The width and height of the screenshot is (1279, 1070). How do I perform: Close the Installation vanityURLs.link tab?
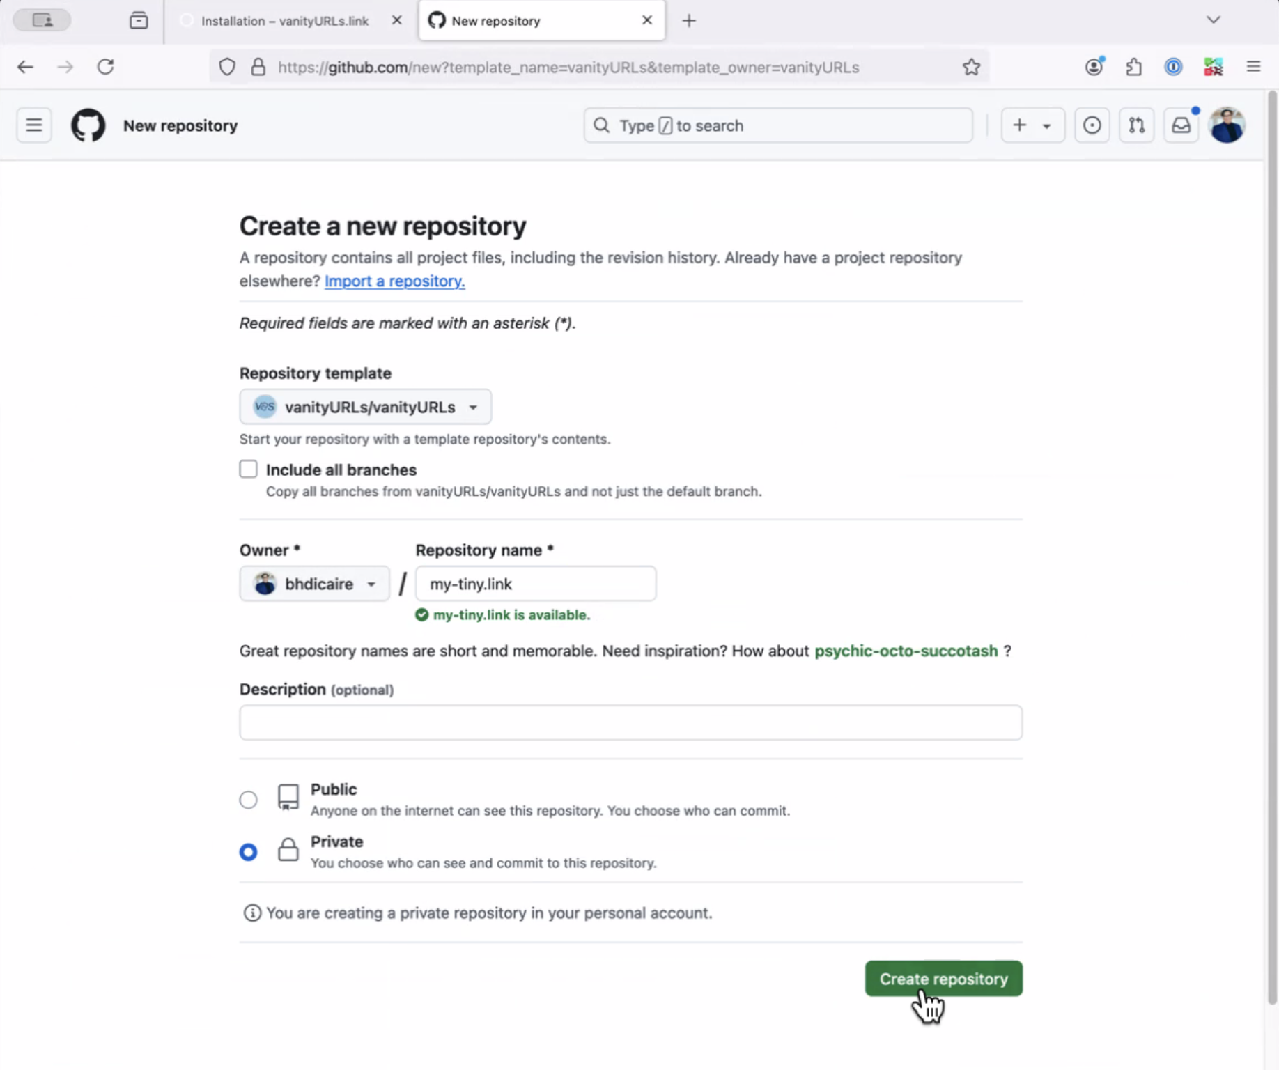[396, 20]
